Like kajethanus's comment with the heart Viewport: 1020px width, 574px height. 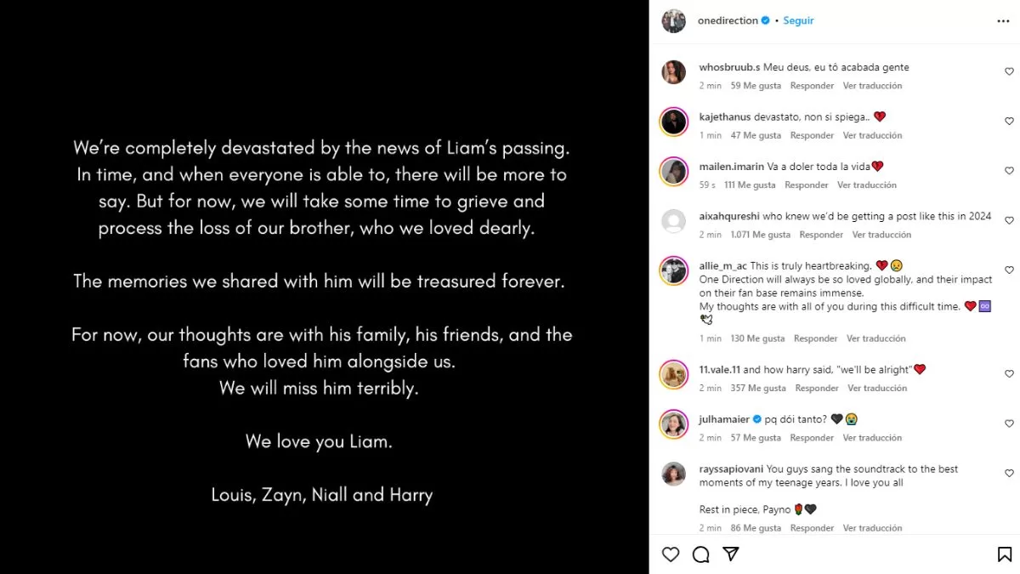1009,122
